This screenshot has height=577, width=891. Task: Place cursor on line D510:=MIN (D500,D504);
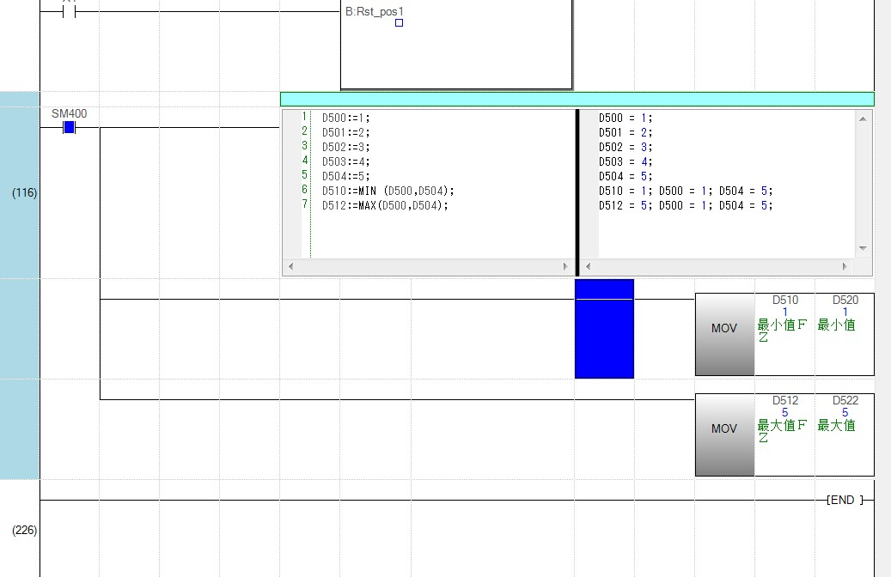click(388, 191)
